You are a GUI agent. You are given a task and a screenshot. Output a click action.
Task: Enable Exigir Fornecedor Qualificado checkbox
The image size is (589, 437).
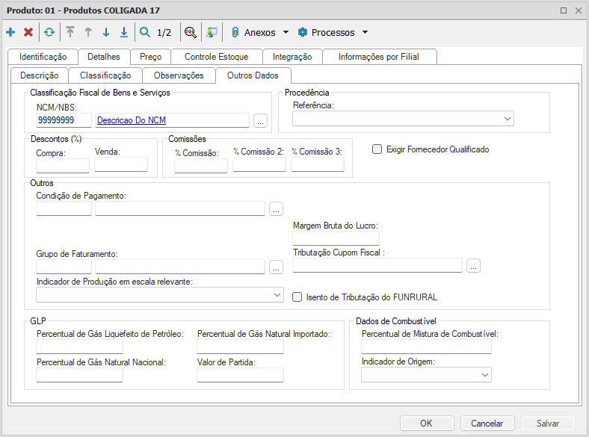click(x=377, y=149)
